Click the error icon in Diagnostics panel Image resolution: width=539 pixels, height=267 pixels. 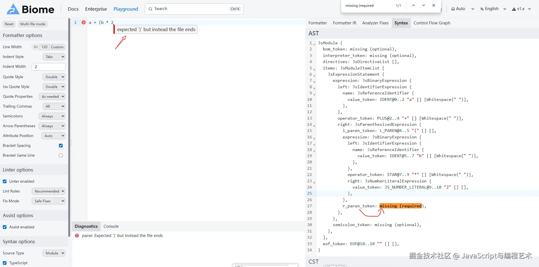[77, 236]
